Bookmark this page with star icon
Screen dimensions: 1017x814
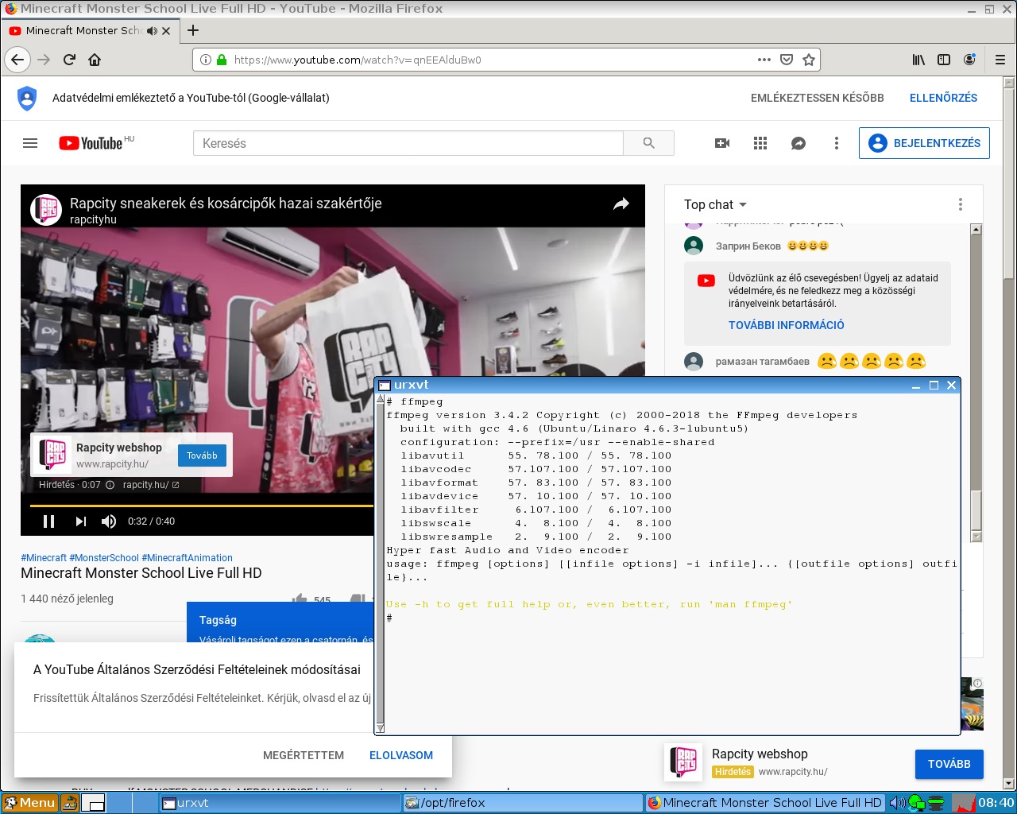coord(809,60)
